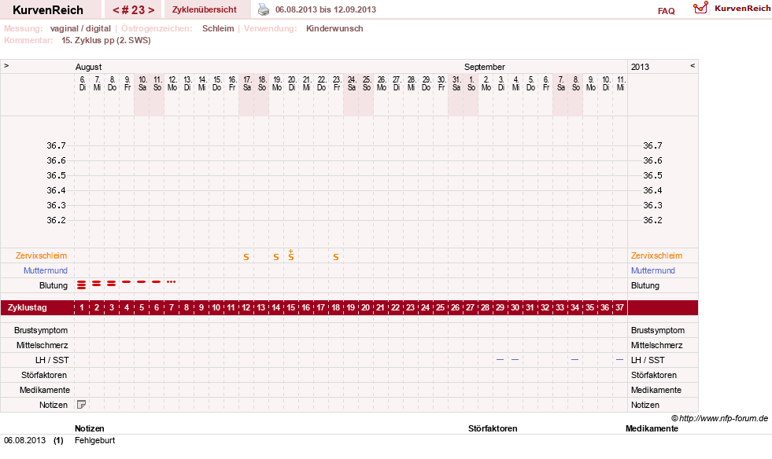Screen dimensions: 772x459
Task: Click the KurvenReich text link at top right
Action: click(x=742, y=8)
